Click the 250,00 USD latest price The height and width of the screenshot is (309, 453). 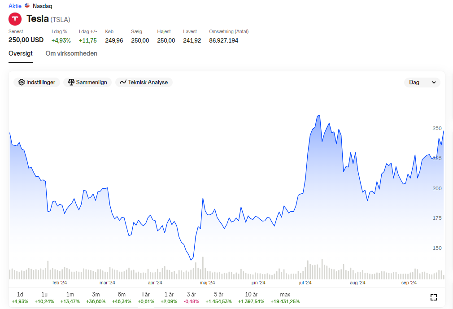pos(26,40)
